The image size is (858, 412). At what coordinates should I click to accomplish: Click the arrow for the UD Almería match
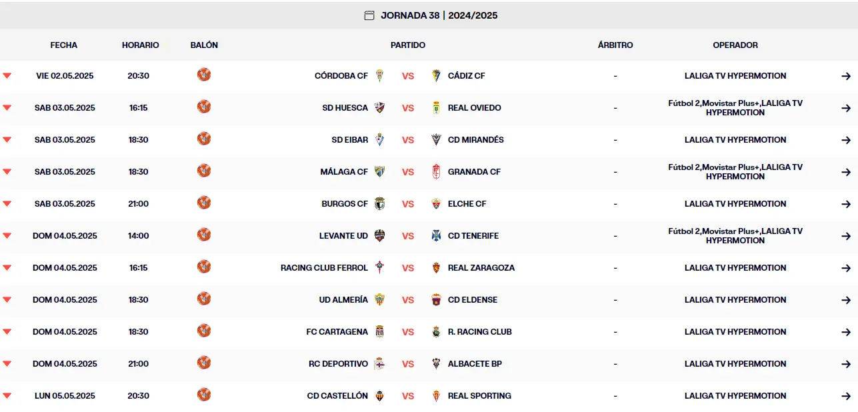click(x=847, y=299)
